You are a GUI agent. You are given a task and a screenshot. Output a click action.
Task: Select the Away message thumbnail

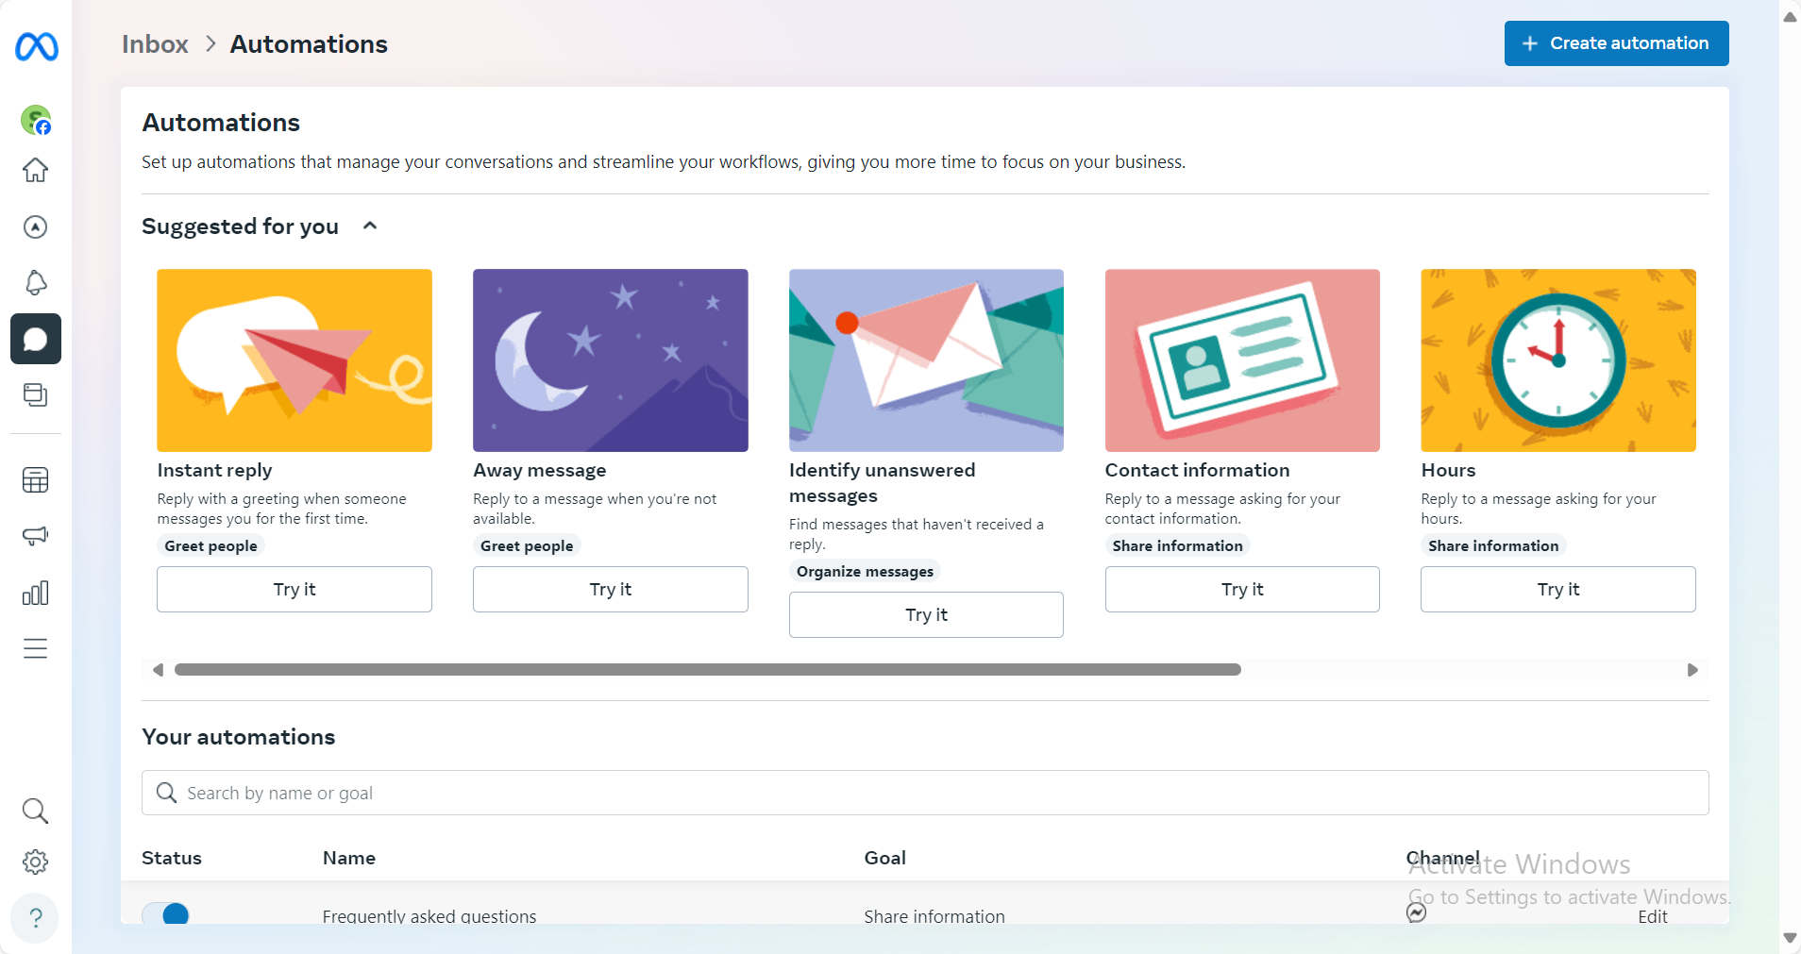click(x=610, y=360)
